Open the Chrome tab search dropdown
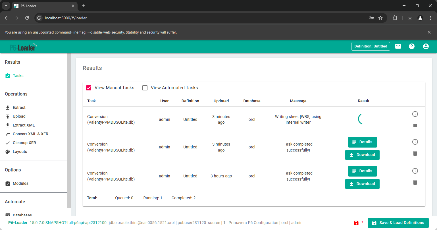Image resolution: width=437 pixels, height=230 pixels. pyautogui.click(x=6, y=6)
